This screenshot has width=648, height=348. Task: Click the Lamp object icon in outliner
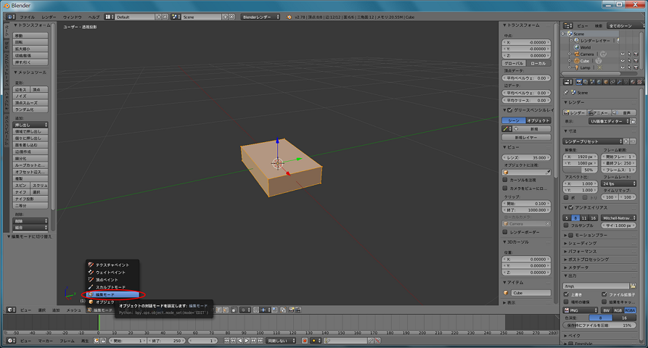(575, 67)
